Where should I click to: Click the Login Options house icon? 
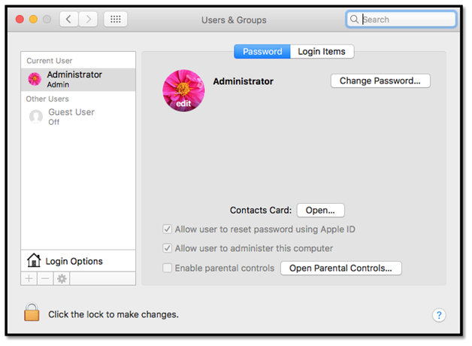(34, 261)
